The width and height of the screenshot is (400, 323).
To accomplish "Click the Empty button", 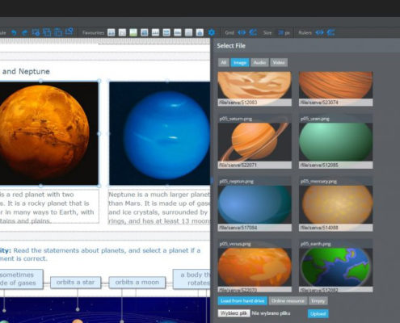I will [x=318, y=300].
